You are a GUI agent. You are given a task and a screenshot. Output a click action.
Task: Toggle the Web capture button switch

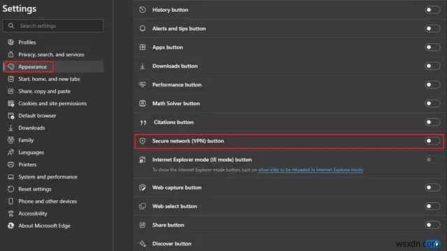pos(432,188)
